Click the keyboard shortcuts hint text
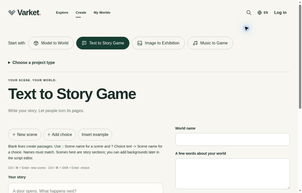The width and height of the screenshot is (302, 193). coord(49,168)
